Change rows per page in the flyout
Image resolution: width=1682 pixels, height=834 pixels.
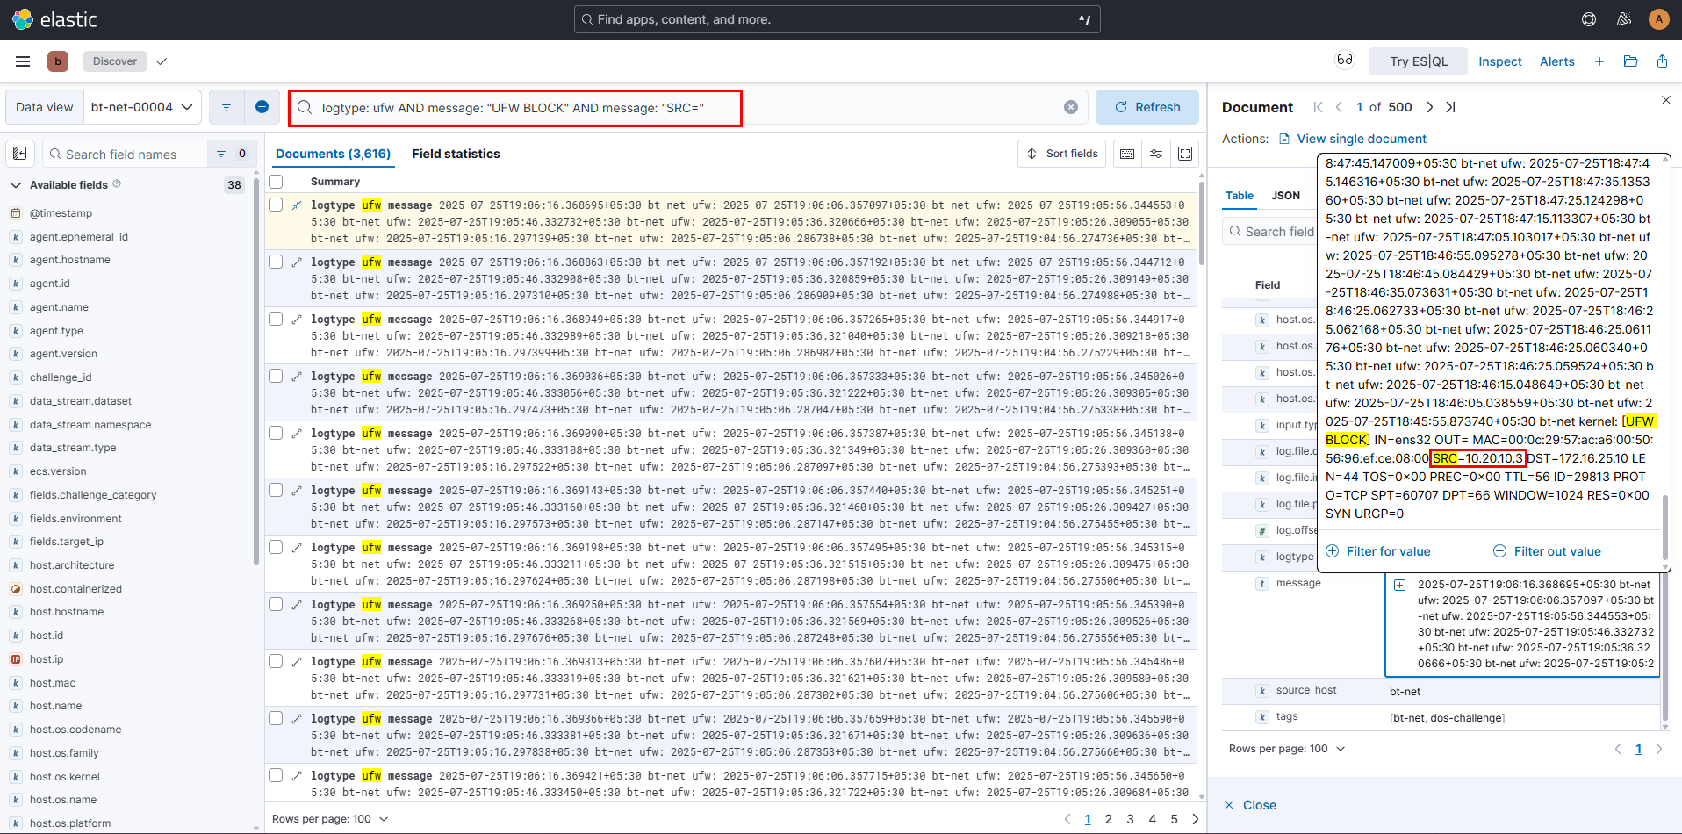coord(1287,749)
